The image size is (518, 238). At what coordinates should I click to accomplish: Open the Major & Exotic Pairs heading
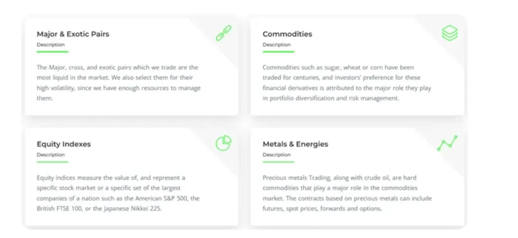coord(73,34)
